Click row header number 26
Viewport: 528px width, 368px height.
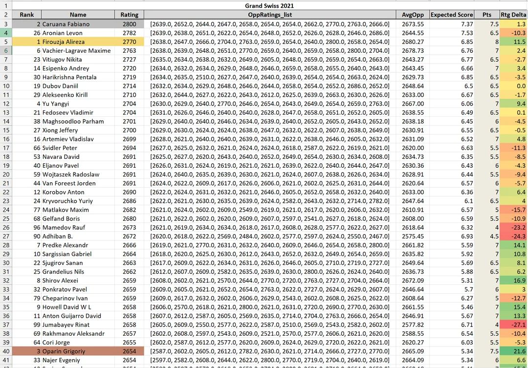click(5, 228)
